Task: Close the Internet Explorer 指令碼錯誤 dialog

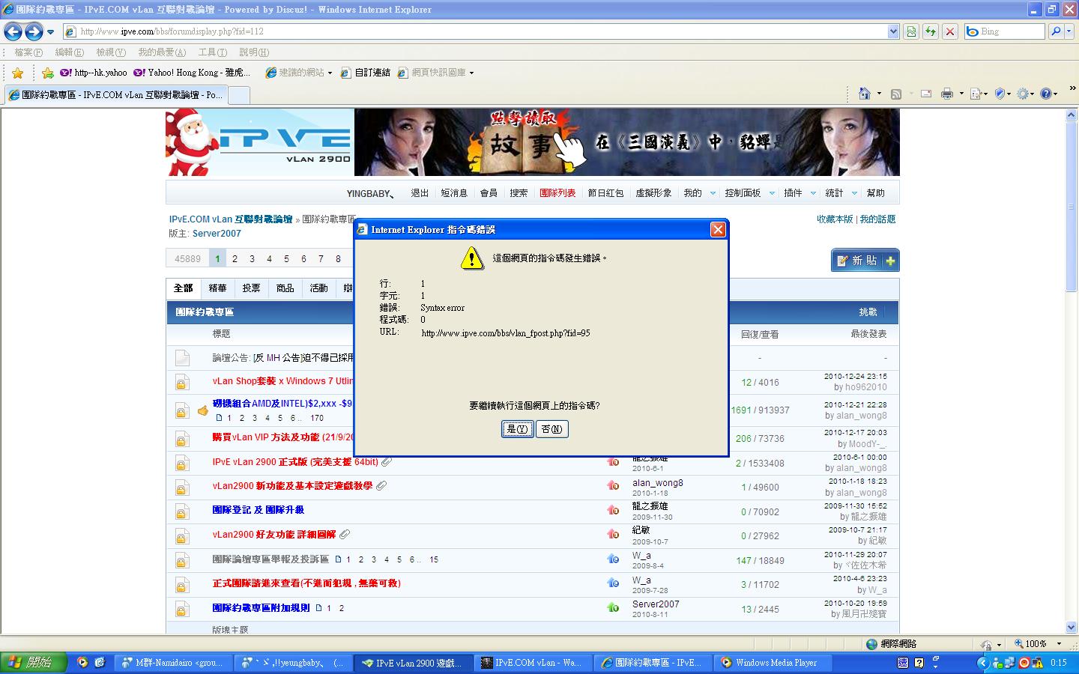Action: coord(718,229)
